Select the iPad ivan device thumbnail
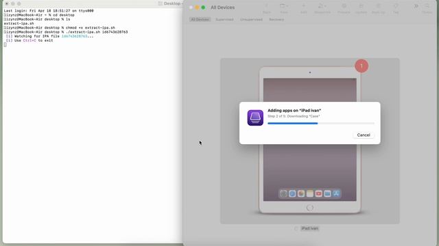439x246 pixels. pyautogui.click(x=310, y=141)
